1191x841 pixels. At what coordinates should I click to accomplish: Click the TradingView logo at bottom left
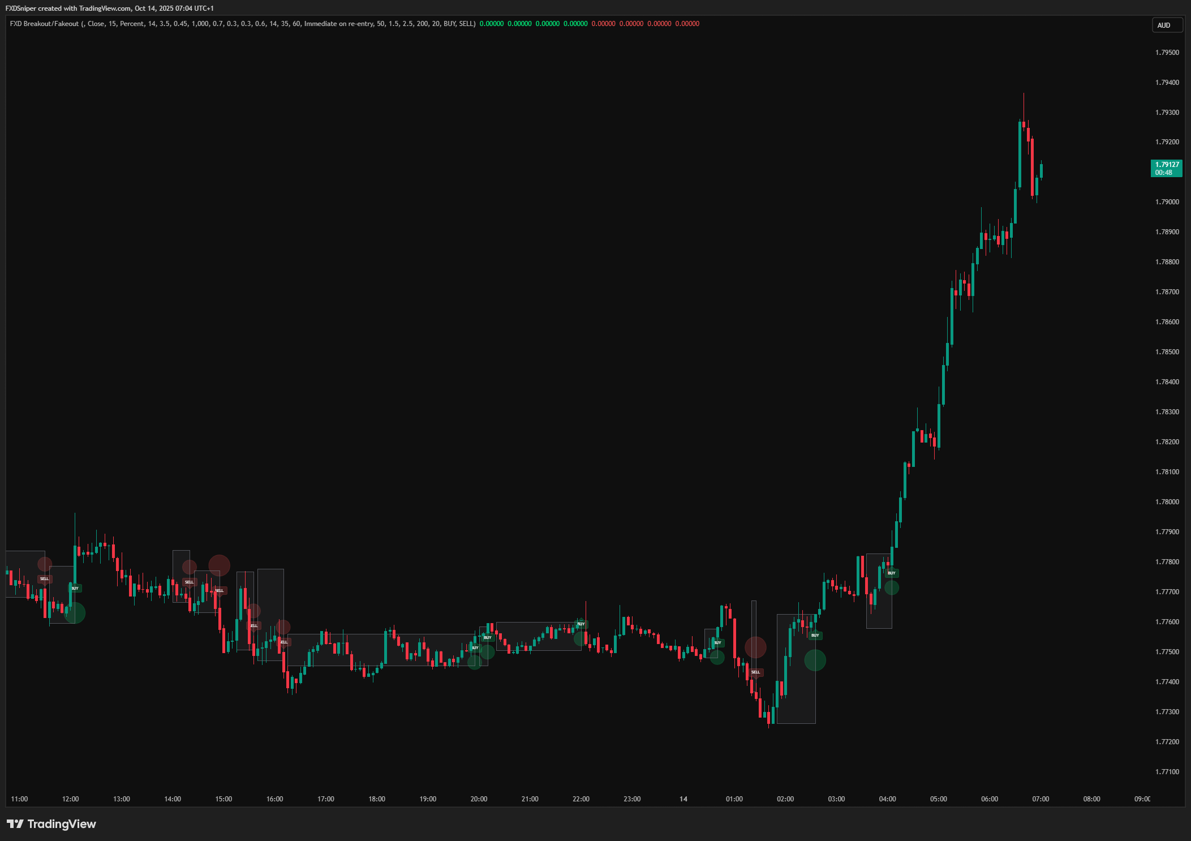(x=51, y=824)
